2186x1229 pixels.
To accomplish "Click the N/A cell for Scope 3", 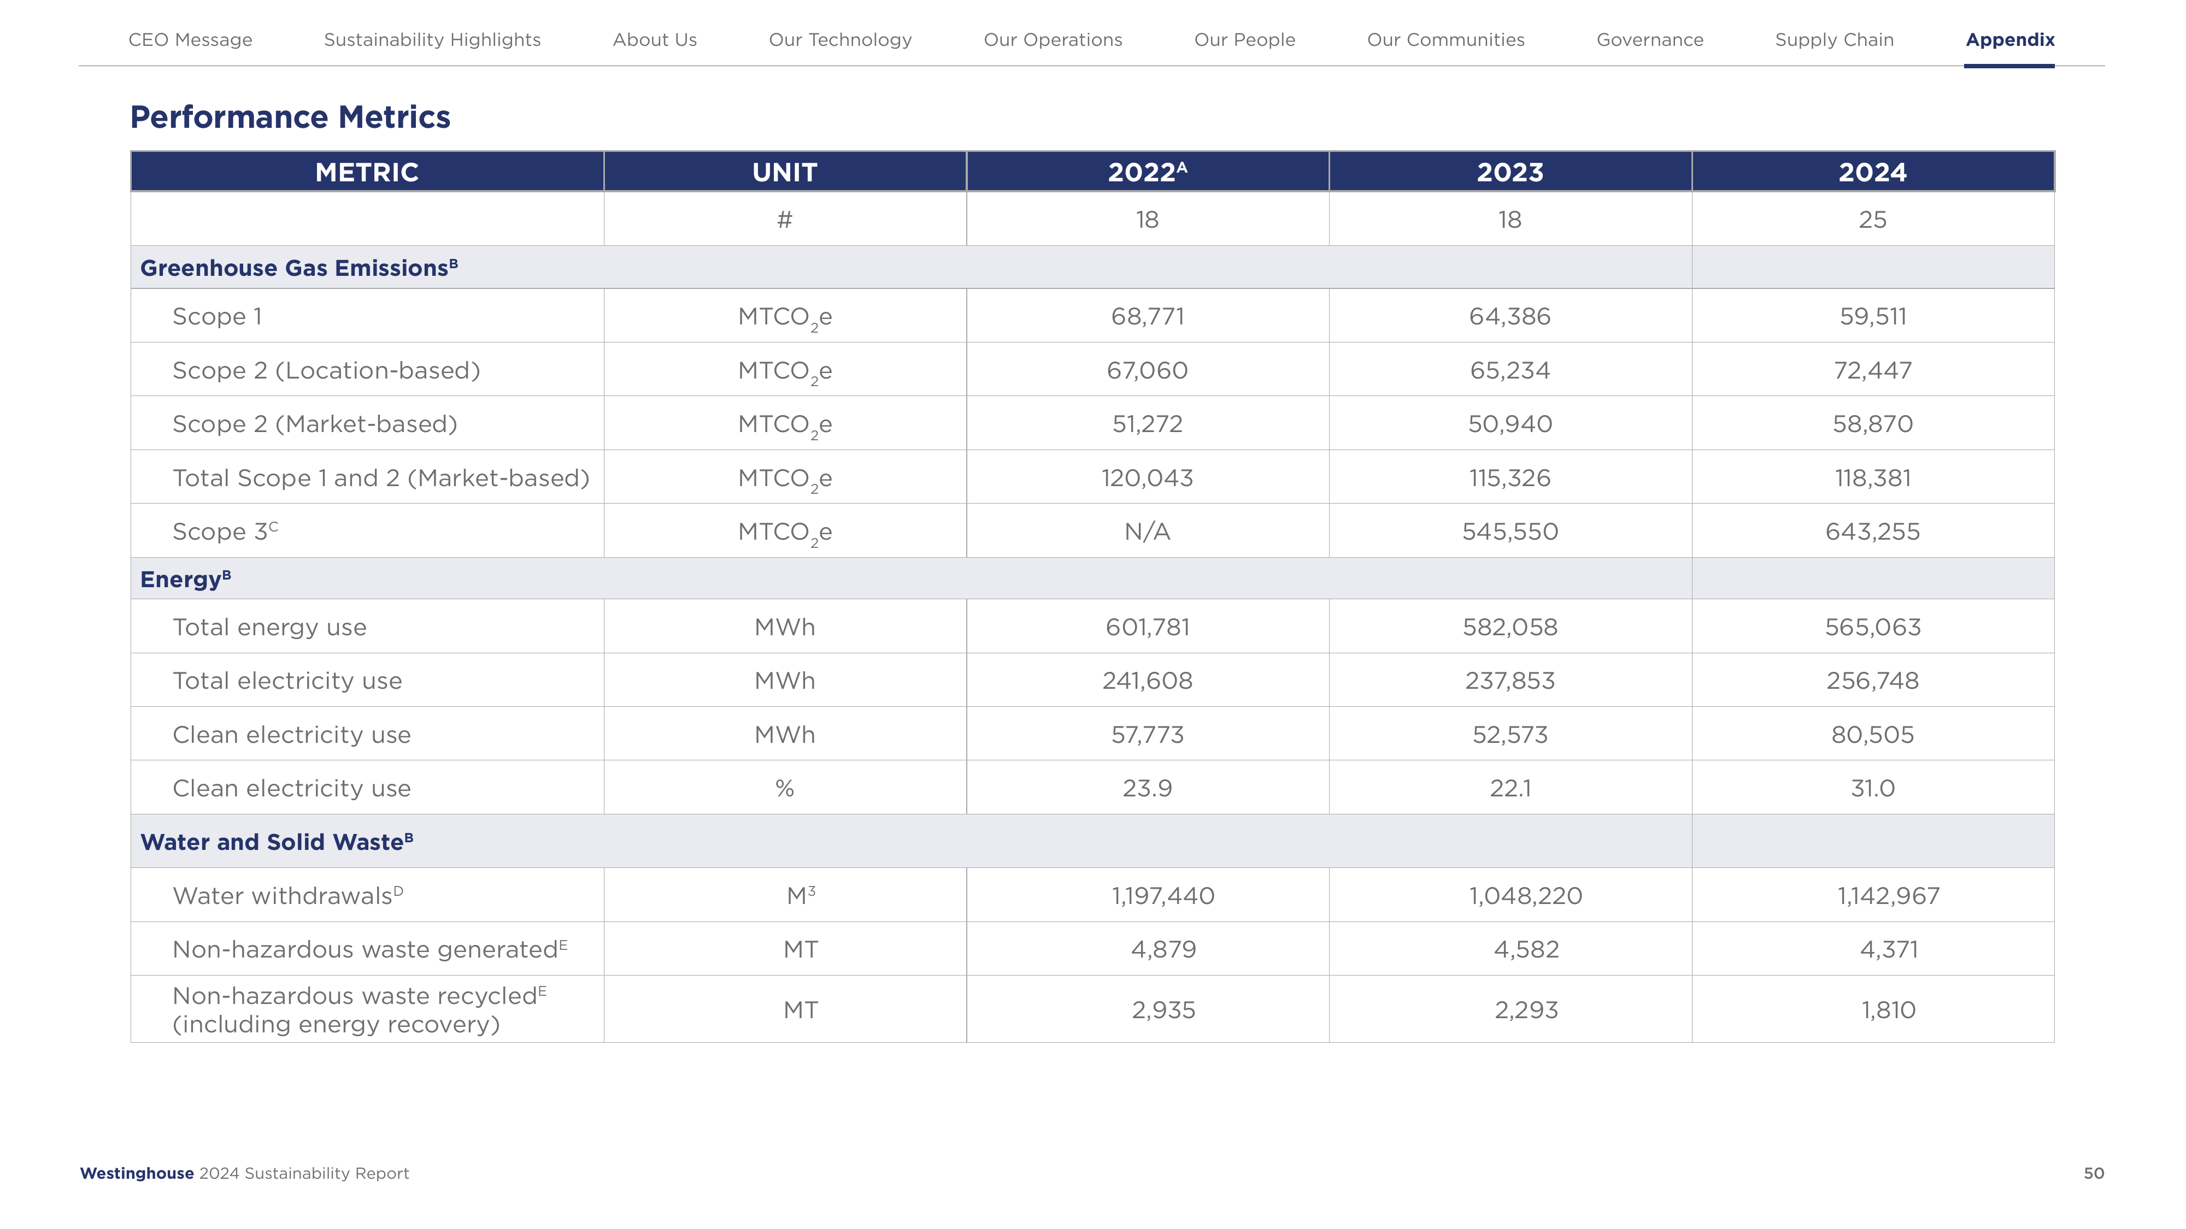I will point(1147,532).
